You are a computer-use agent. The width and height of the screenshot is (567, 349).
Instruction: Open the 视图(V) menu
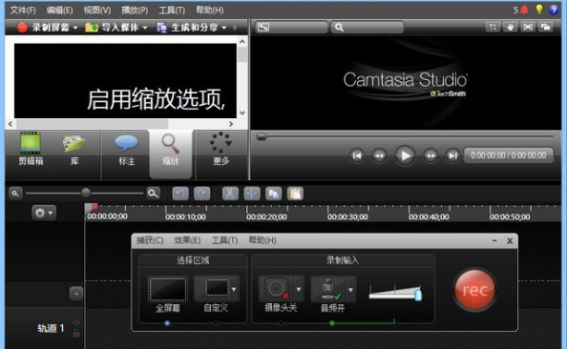point(97,10)
